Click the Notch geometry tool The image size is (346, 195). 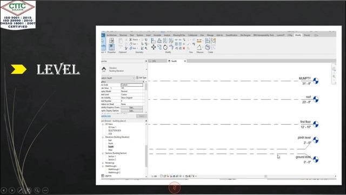[x=134, y=40]
